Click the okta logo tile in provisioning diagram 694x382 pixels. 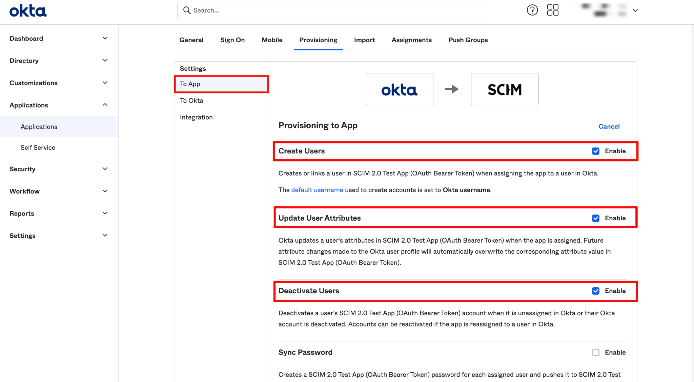point(400,89)
